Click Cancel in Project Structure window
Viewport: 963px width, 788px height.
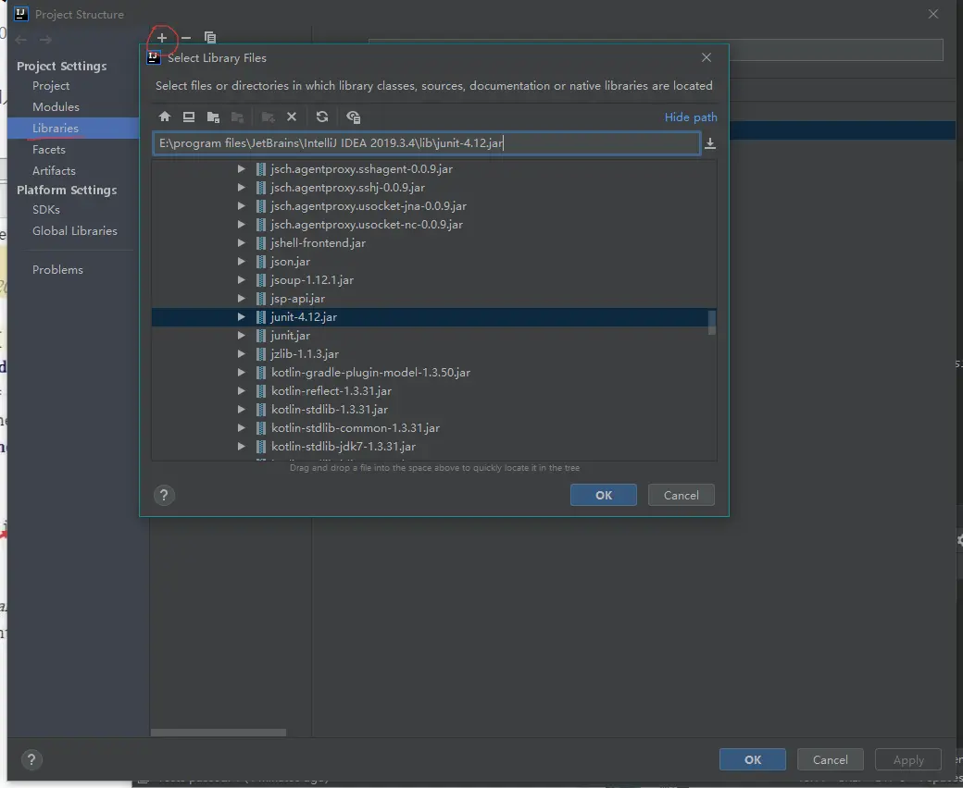point(831,760)
